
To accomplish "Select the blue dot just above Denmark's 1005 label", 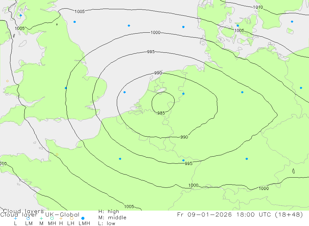I will pyautogui.click(x=238, y=26).
